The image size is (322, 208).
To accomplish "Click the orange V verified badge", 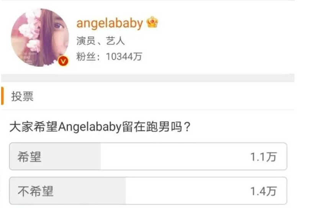I will point(63,61).
